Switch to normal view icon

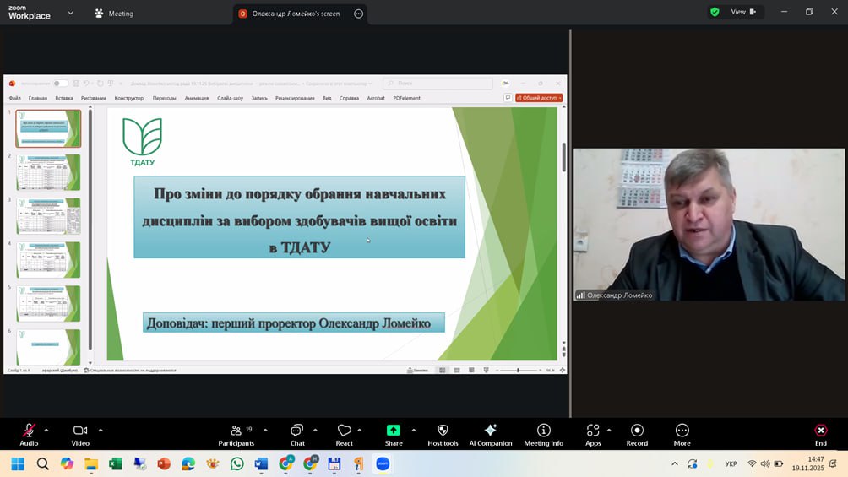point(443,371)
